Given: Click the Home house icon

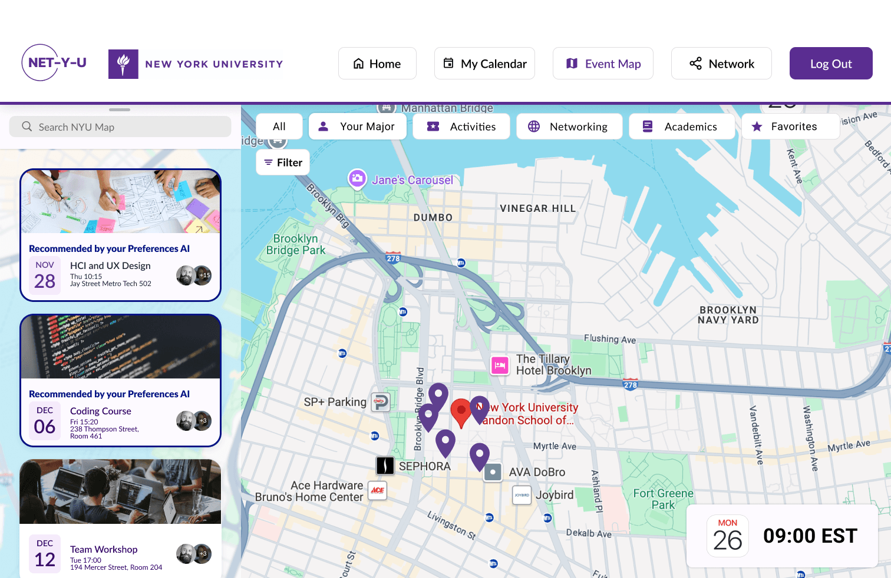Looking at the screenshot, I should pos(358,64).
